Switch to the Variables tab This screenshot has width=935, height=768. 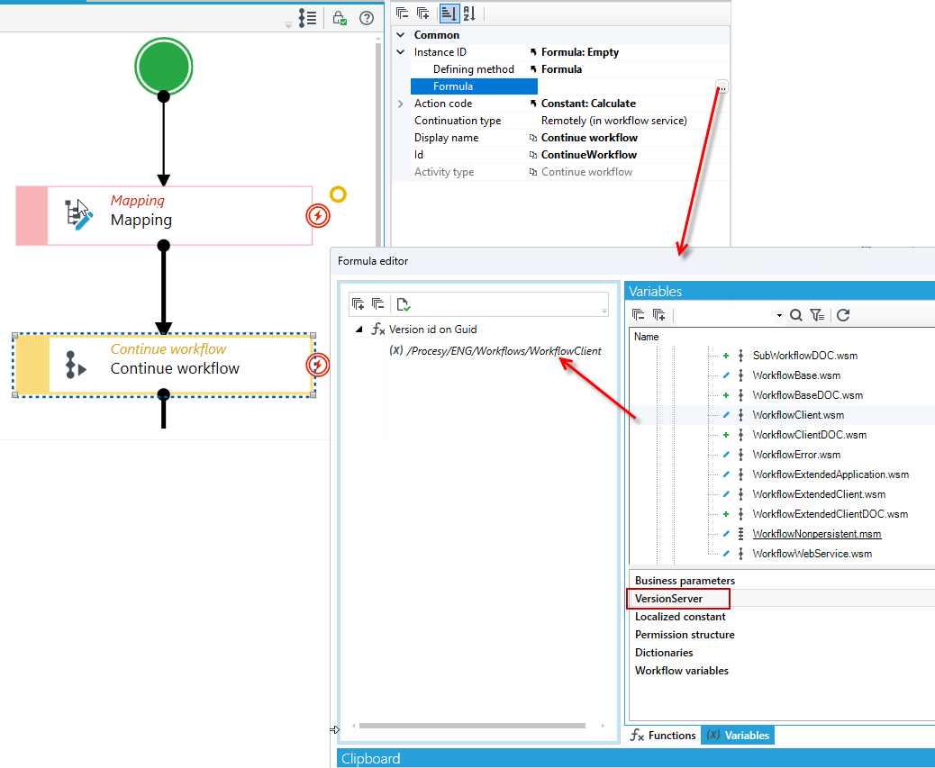[738, 736]
